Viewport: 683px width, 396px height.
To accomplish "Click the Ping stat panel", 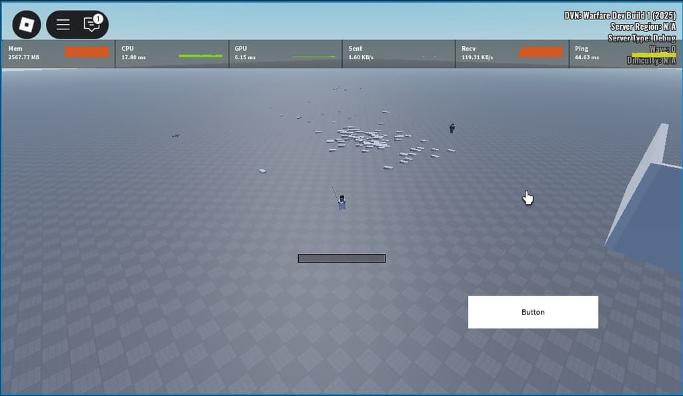I will pos(624,53).
